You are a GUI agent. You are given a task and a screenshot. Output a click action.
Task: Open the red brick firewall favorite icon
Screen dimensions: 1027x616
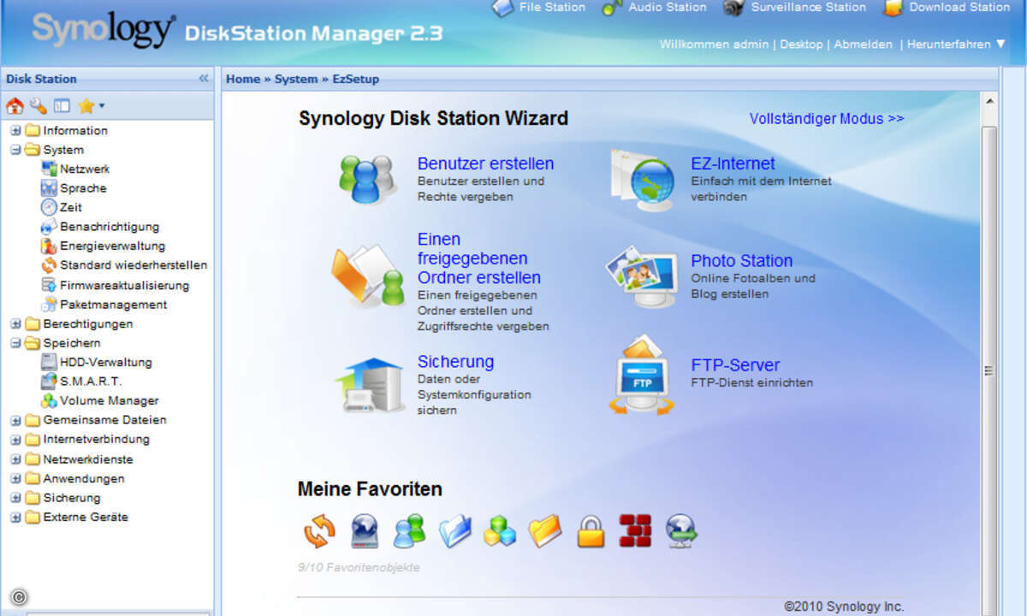[636, 531]
